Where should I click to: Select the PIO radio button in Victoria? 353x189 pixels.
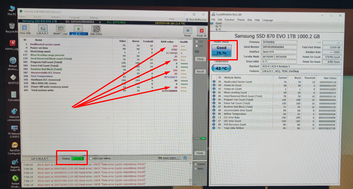197,46
